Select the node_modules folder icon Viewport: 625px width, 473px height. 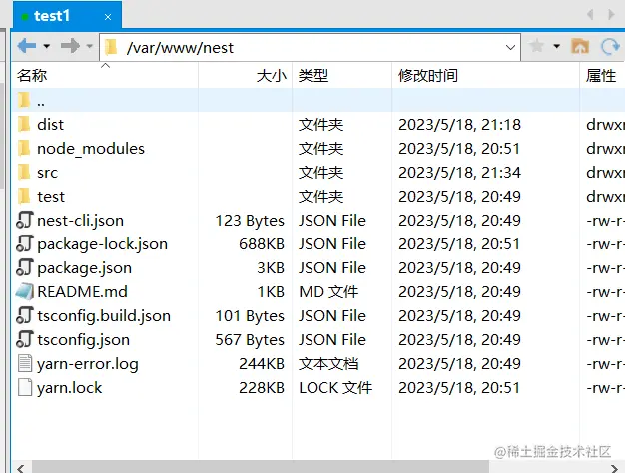pyautogui.click(x=24, y=148)
